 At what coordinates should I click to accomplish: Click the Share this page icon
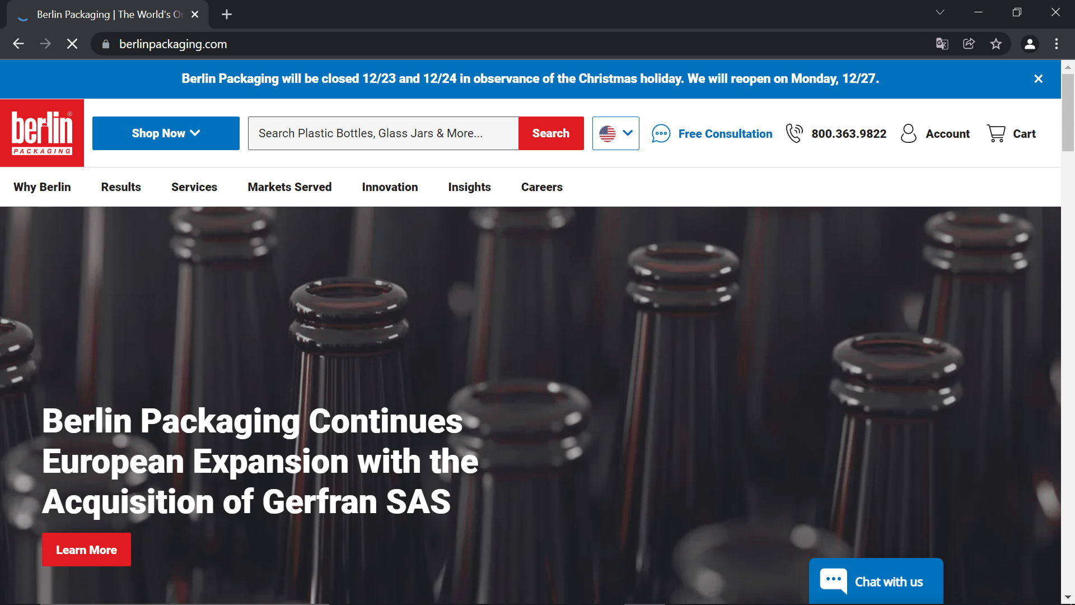(x=969, y=44)
